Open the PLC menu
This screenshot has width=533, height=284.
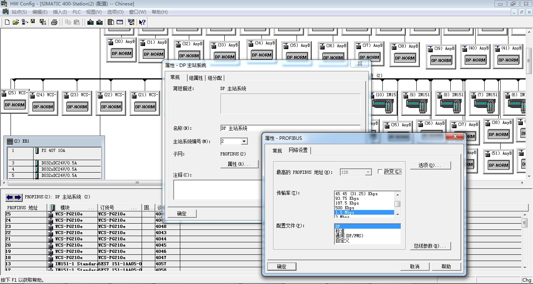point(76,12)
